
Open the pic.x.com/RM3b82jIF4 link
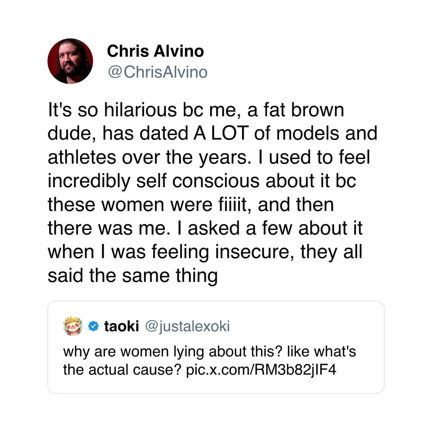click(261, 370)
